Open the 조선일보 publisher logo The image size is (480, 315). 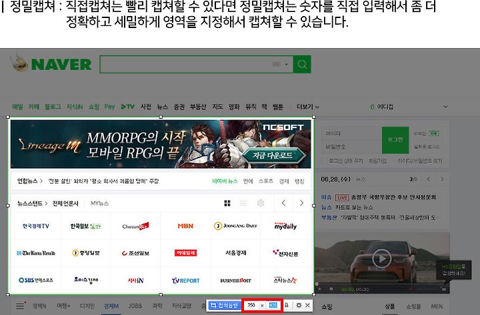tap(135, 253)
